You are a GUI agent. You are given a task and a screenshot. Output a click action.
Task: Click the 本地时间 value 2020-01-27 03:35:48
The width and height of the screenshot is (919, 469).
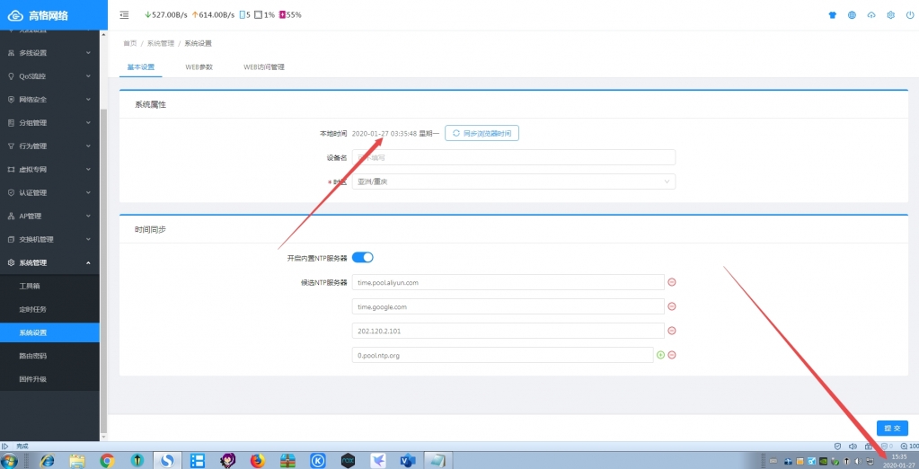(x=384, y=134)
